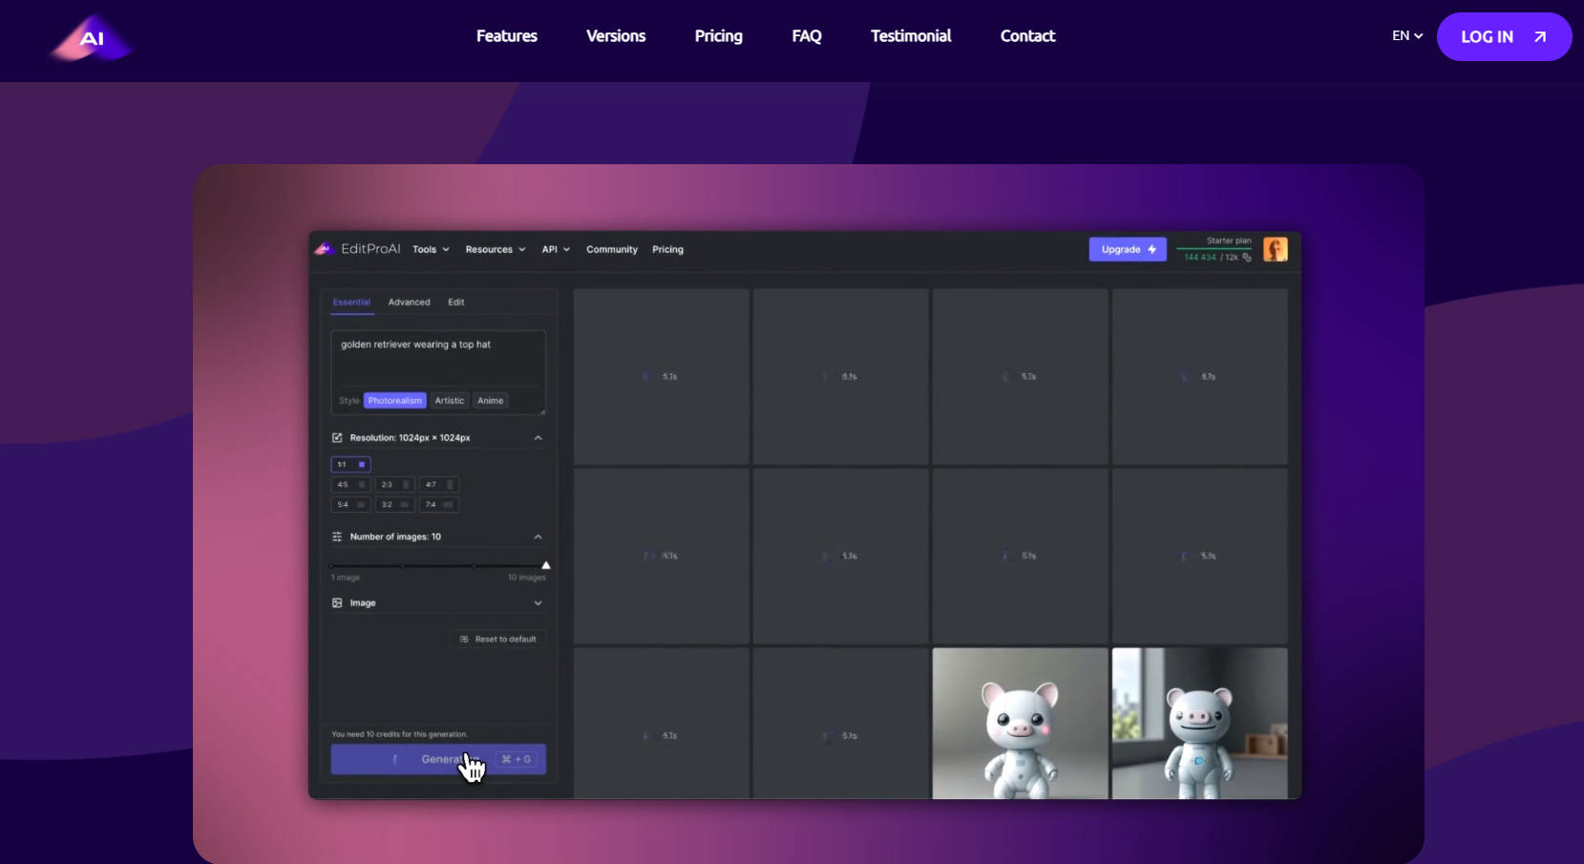Image resolution: width=1584 pixels, height=864 pixels.
Task: Open the user profile avatar in the app bar
Action: (1276, 249)
